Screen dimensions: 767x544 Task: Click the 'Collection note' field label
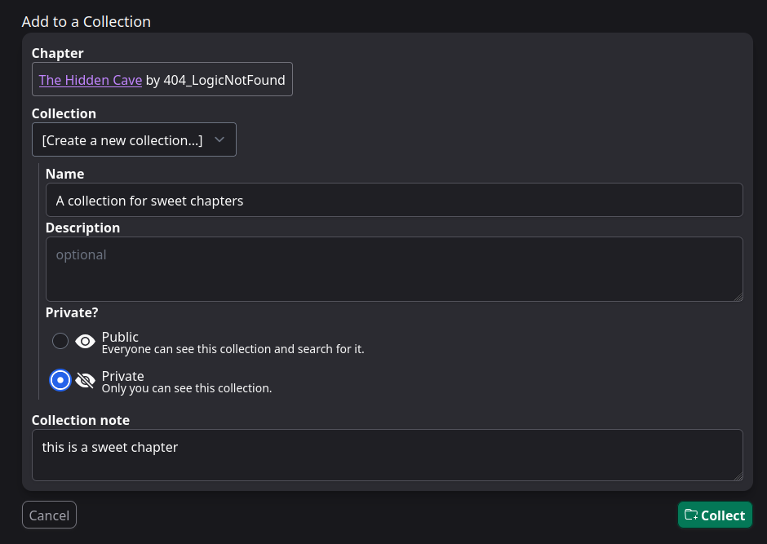(x=81, y=420)
